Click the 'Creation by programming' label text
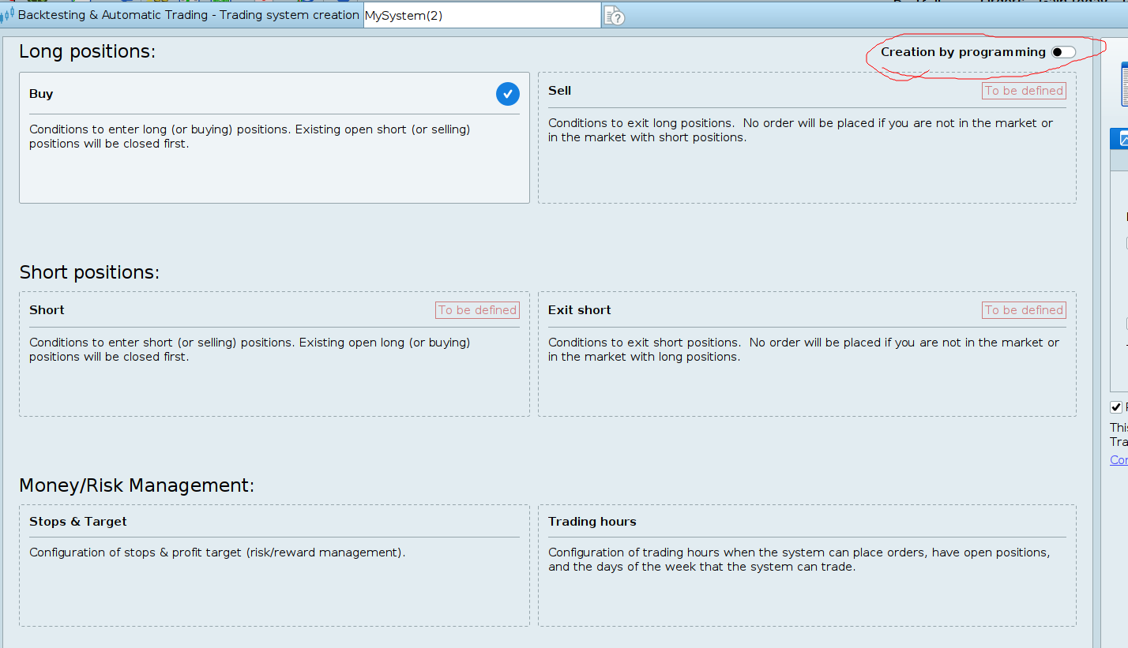This screenshot has width=1128, height=648. point(963,52)
